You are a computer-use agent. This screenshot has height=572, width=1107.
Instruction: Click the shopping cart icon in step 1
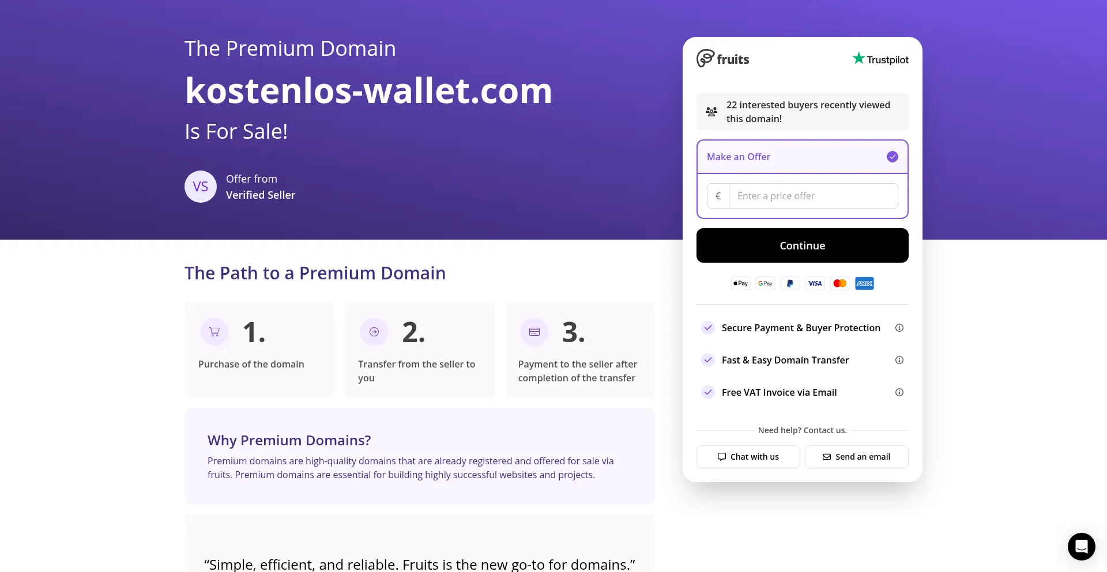[214, 332]
